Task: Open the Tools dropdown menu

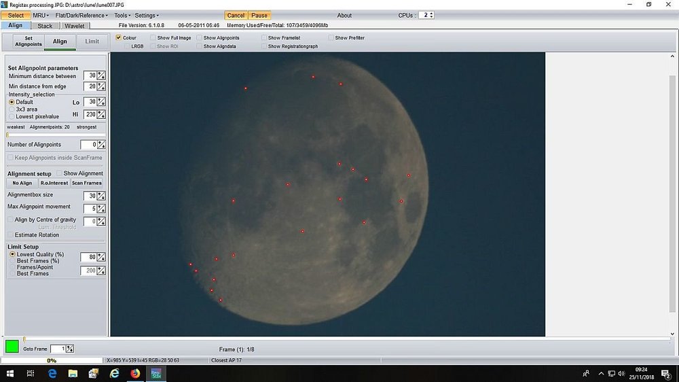Action: (x=122, y=15)
